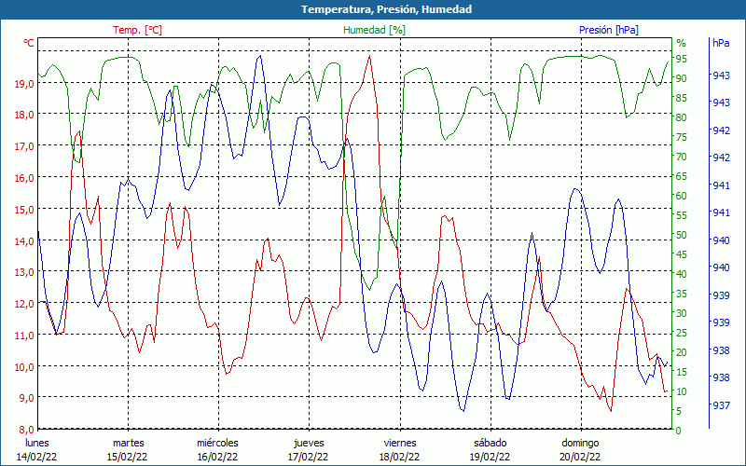Screen dimensions: 746x466
Task: Click the 'viernes' day label
Action: point(400,444)
